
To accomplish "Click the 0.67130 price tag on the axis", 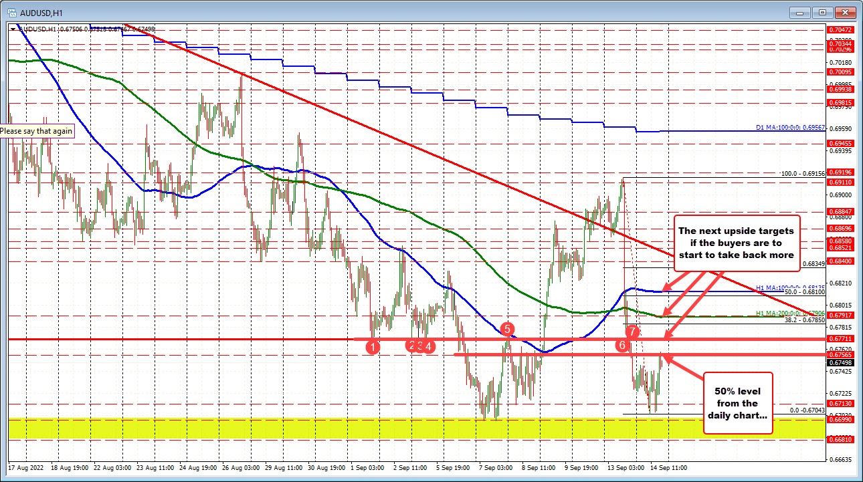I will (842, 404).
